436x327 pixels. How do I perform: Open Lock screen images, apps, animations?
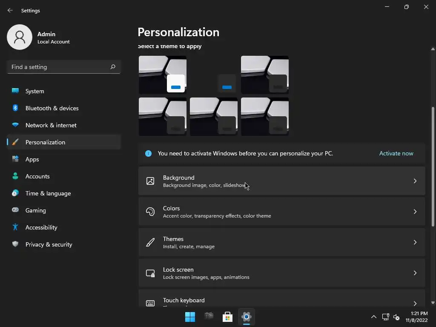282,273
